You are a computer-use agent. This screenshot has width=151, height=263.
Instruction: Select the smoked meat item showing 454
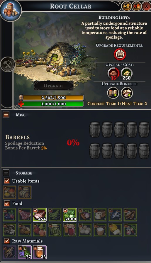pos(40,215)
